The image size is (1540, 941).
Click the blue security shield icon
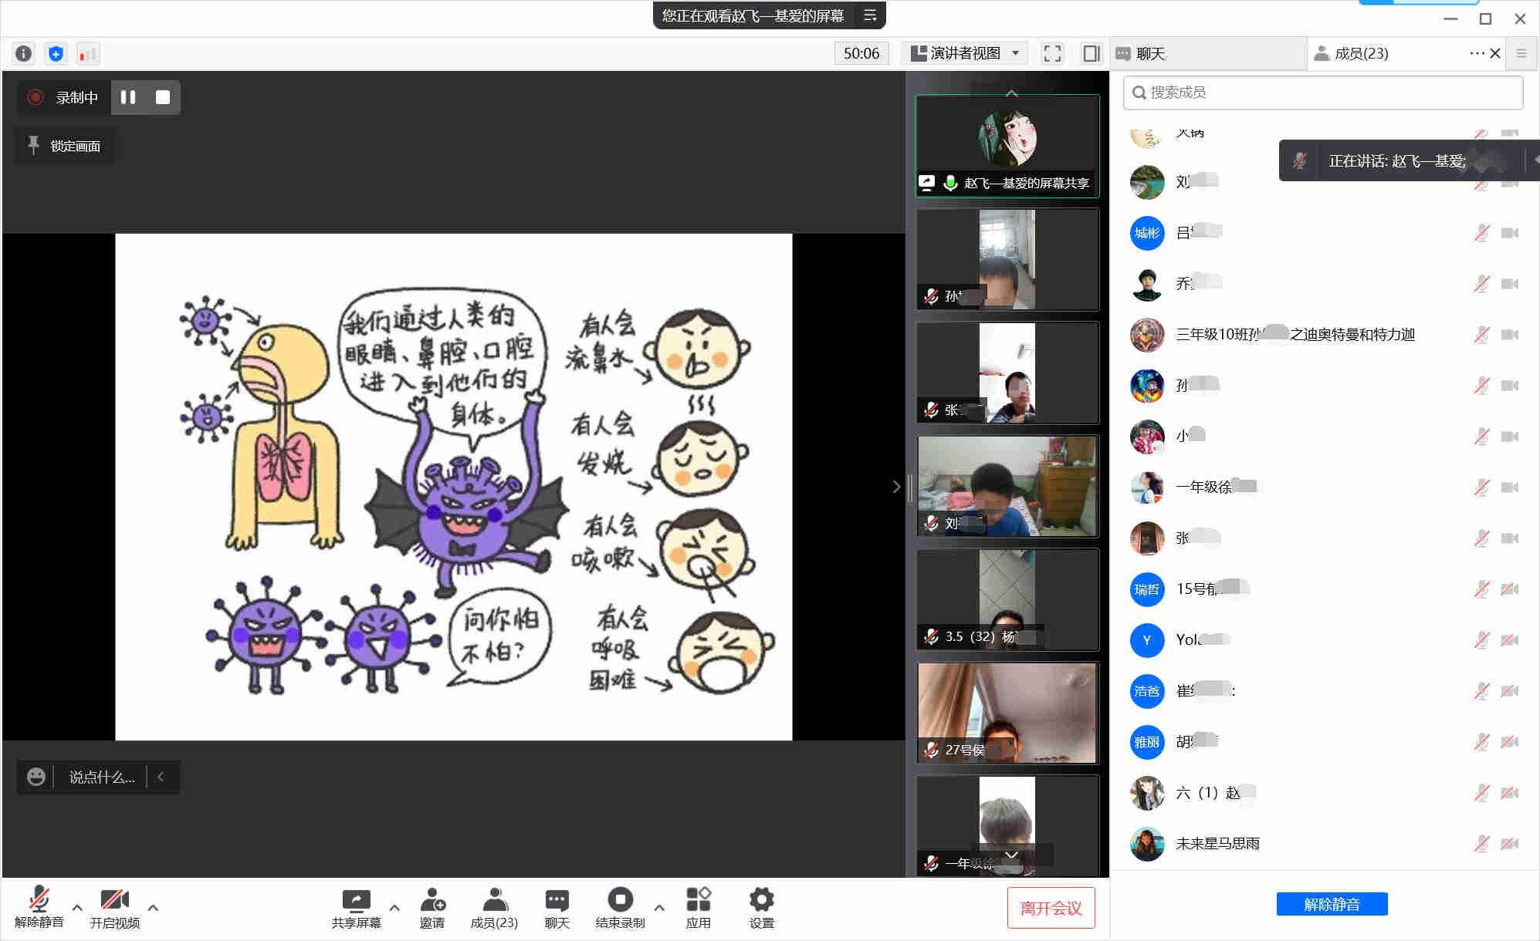(x=56, y=53)
